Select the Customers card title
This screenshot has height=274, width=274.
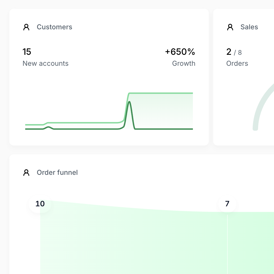(54, 27)
